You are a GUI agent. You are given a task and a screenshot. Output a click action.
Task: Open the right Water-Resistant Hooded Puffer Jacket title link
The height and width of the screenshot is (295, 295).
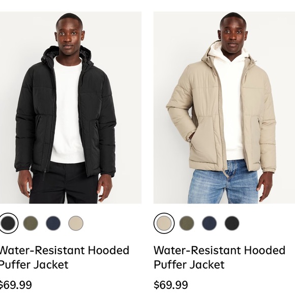[x=220, y=257]
